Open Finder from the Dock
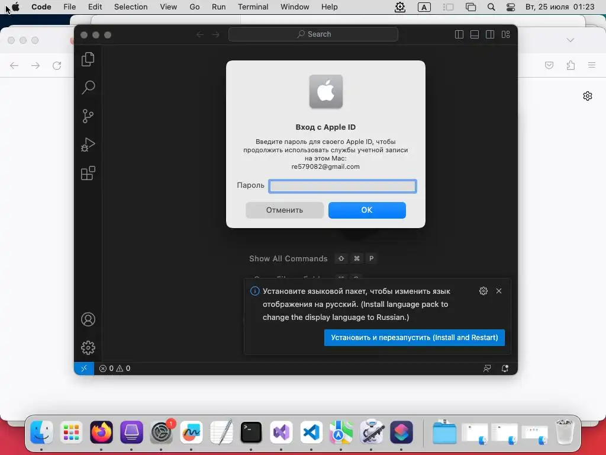Image resolution: width=606 pixels, height=455 pixels. (x=41, y=432)
